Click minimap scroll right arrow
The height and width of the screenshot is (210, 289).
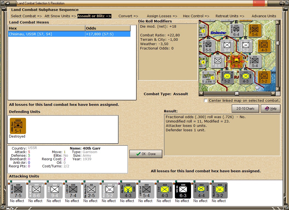pyautogui.click(x=273, y=94)
